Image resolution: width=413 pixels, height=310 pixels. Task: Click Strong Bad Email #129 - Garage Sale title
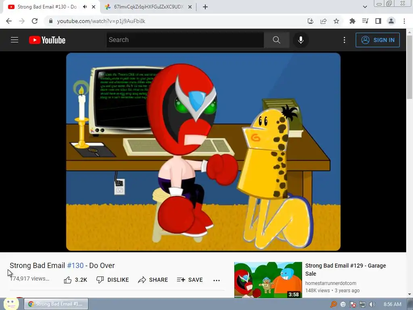click(x=345, y=269)
